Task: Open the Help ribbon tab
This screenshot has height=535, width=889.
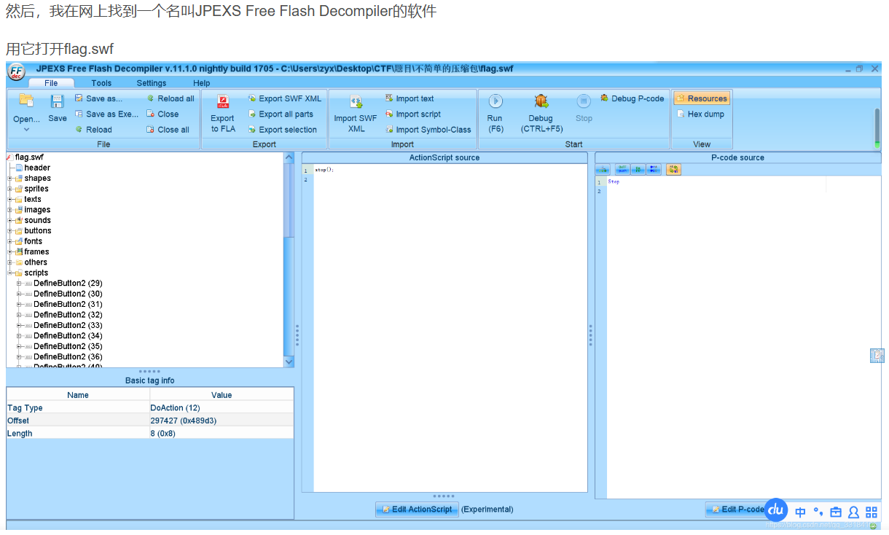Action: [x=201, y=83]
